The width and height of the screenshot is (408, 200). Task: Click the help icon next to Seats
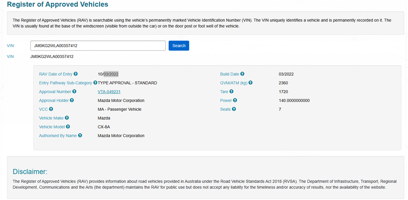(x=234, y=109)
